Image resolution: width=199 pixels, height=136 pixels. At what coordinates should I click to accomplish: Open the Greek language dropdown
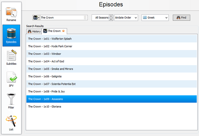tap(155, 17)
